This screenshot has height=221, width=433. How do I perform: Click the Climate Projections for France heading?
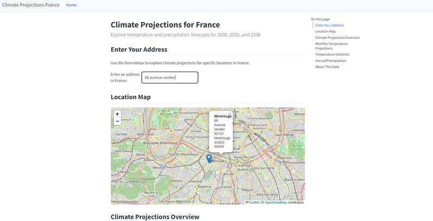(165, 25)
